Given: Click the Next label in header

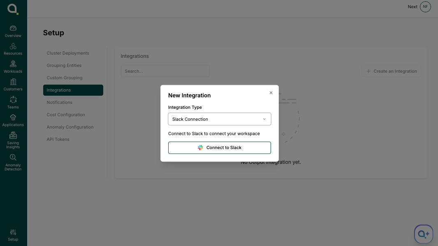Looking at the screenshot, I should [x=413, y=7].
